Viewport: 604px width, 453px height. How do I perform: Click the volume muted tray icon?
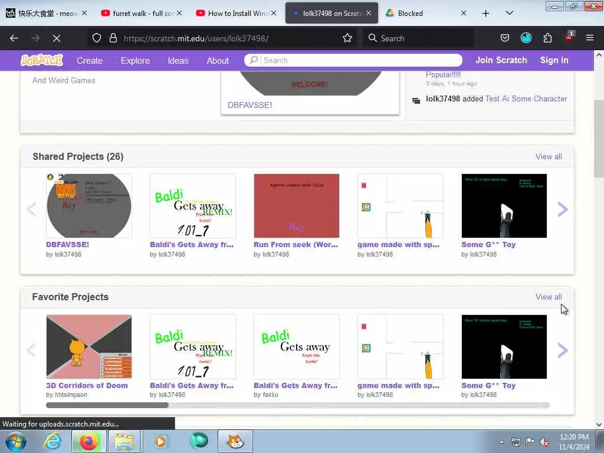click(544, 442)
